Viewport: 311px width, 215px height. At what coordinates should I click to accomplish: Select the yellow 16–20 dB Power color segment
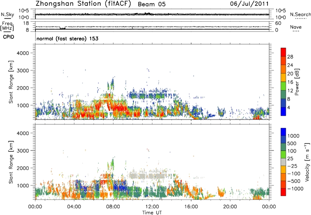tap(283, 77)
